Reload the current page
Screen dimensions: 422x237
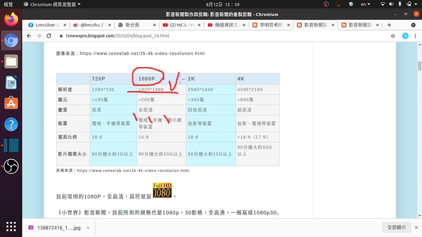click(x=49, y=36)
